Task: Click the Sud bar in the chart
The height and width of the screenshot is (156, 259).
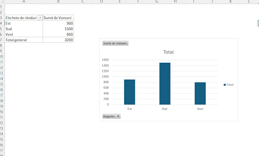Action: (165, 84)
